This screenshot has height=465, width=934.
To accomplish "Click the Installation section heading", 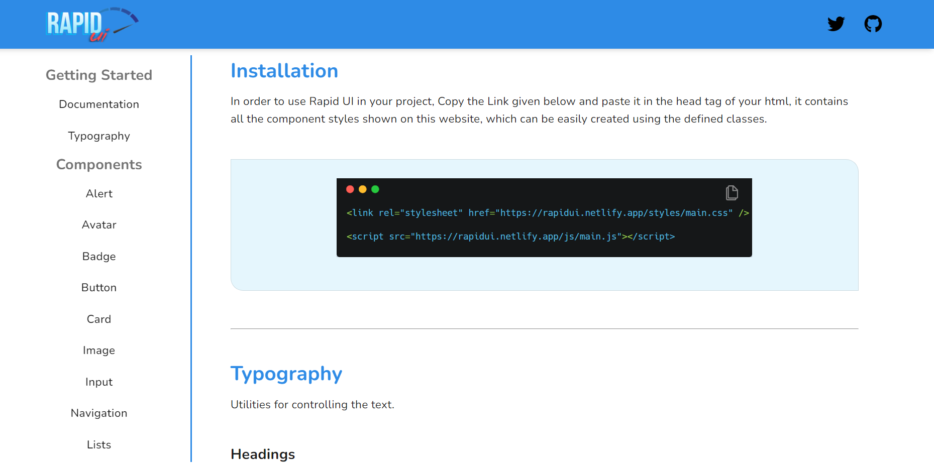I will pos(284,71).
